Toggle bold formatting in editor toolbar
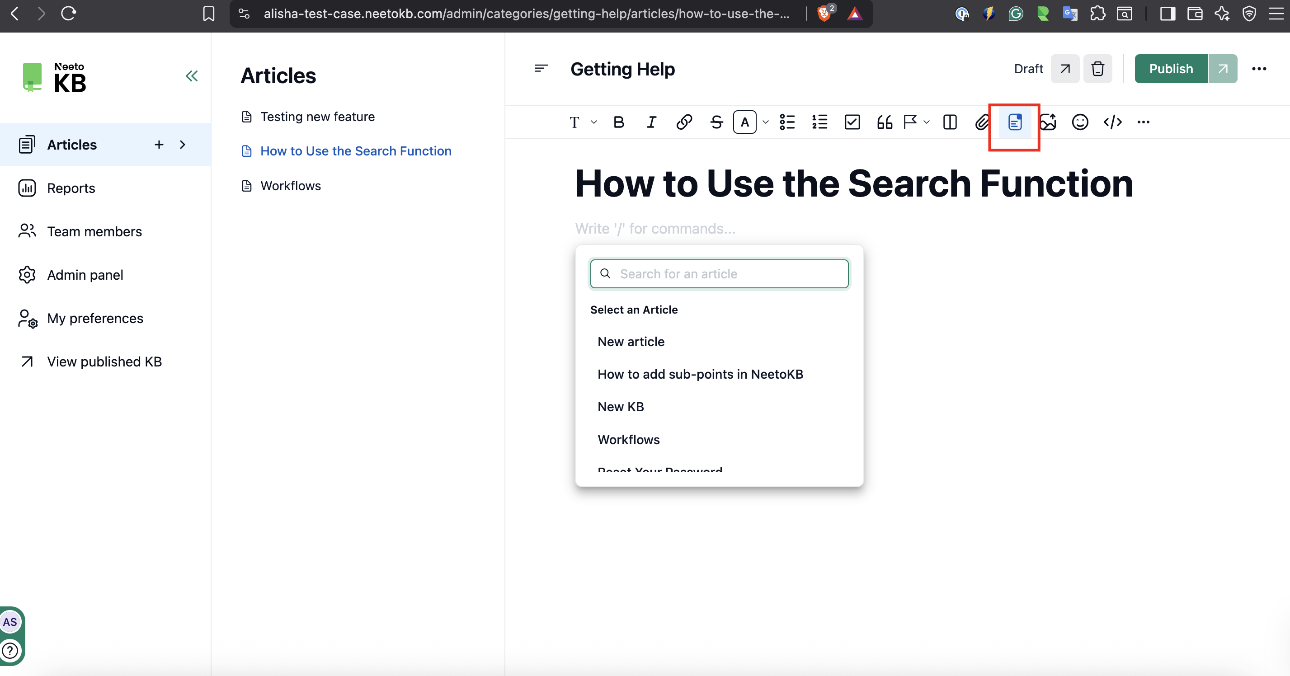 tap(619, 122)
